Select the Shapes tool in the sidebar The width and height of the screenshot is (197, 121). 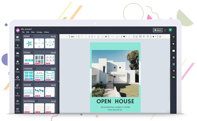click(x=18, y=70)
